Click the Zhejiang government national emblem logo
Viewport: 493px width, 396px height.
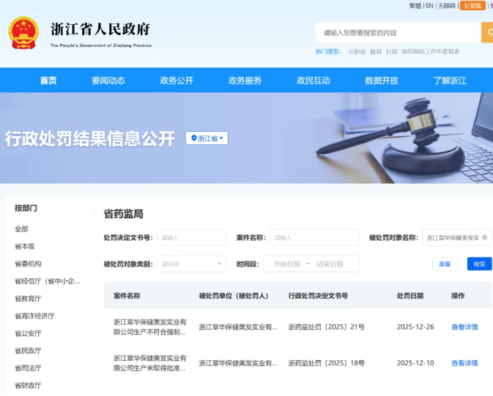tap(23, 33)
